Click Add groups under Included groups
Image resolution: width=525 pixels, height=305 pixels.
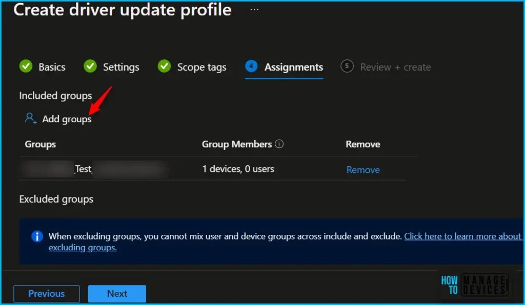pos(67,118)
